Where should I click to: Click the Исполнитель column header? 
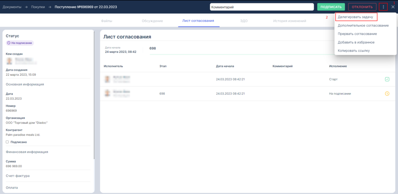(113, 66)
